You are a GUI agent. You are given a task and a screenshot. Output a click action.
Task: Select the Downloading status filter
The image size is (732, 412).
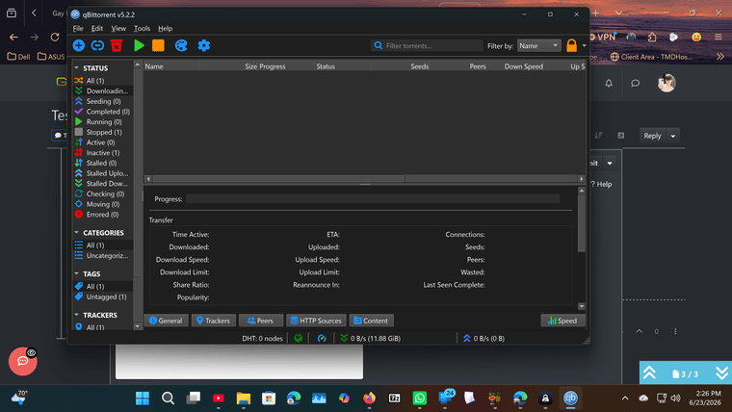coord(103,90)
